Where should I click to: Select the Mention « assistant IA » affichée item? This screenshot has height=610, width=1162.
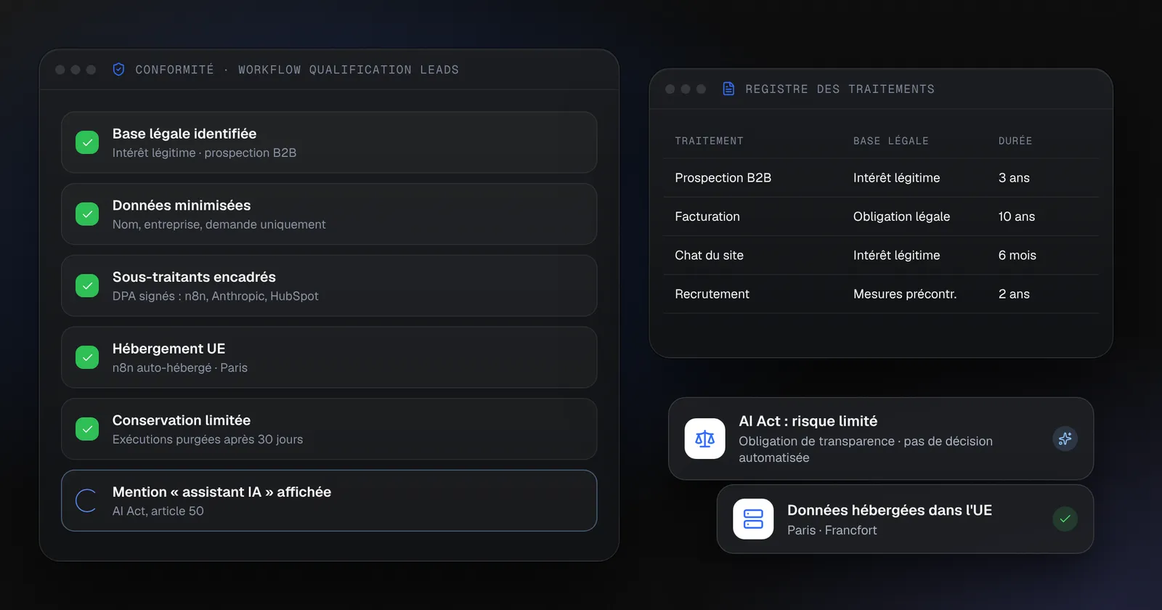click(329, 500)
